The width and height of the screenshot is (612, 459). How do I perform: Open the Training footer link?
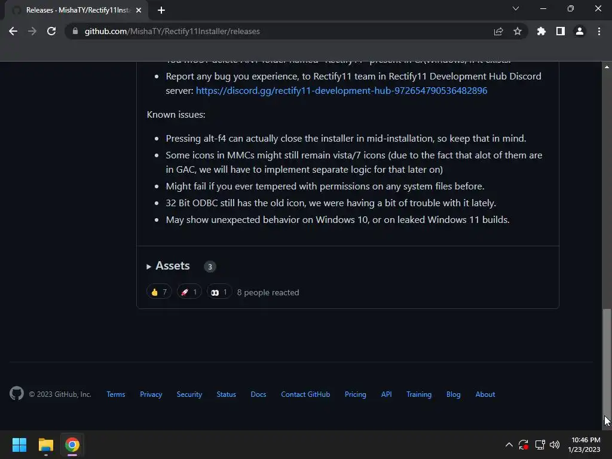pyautogui.click(x=419, y=394)
